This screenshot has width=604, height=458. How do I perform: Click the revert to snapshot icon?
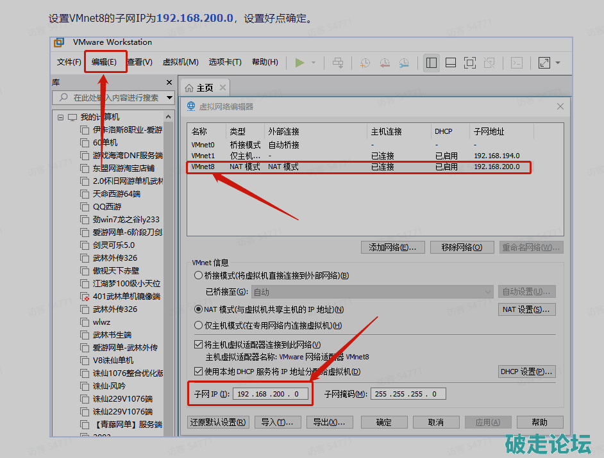tap(384, 63)
